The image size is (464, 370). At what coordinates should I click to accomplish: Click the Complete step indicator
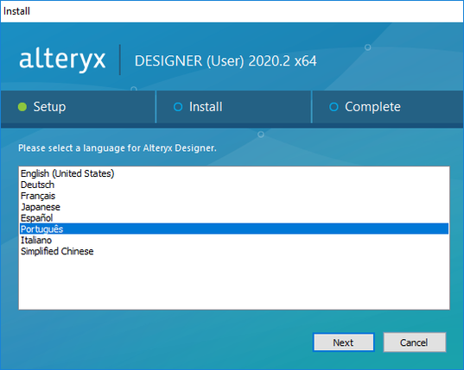click(387, 107)
